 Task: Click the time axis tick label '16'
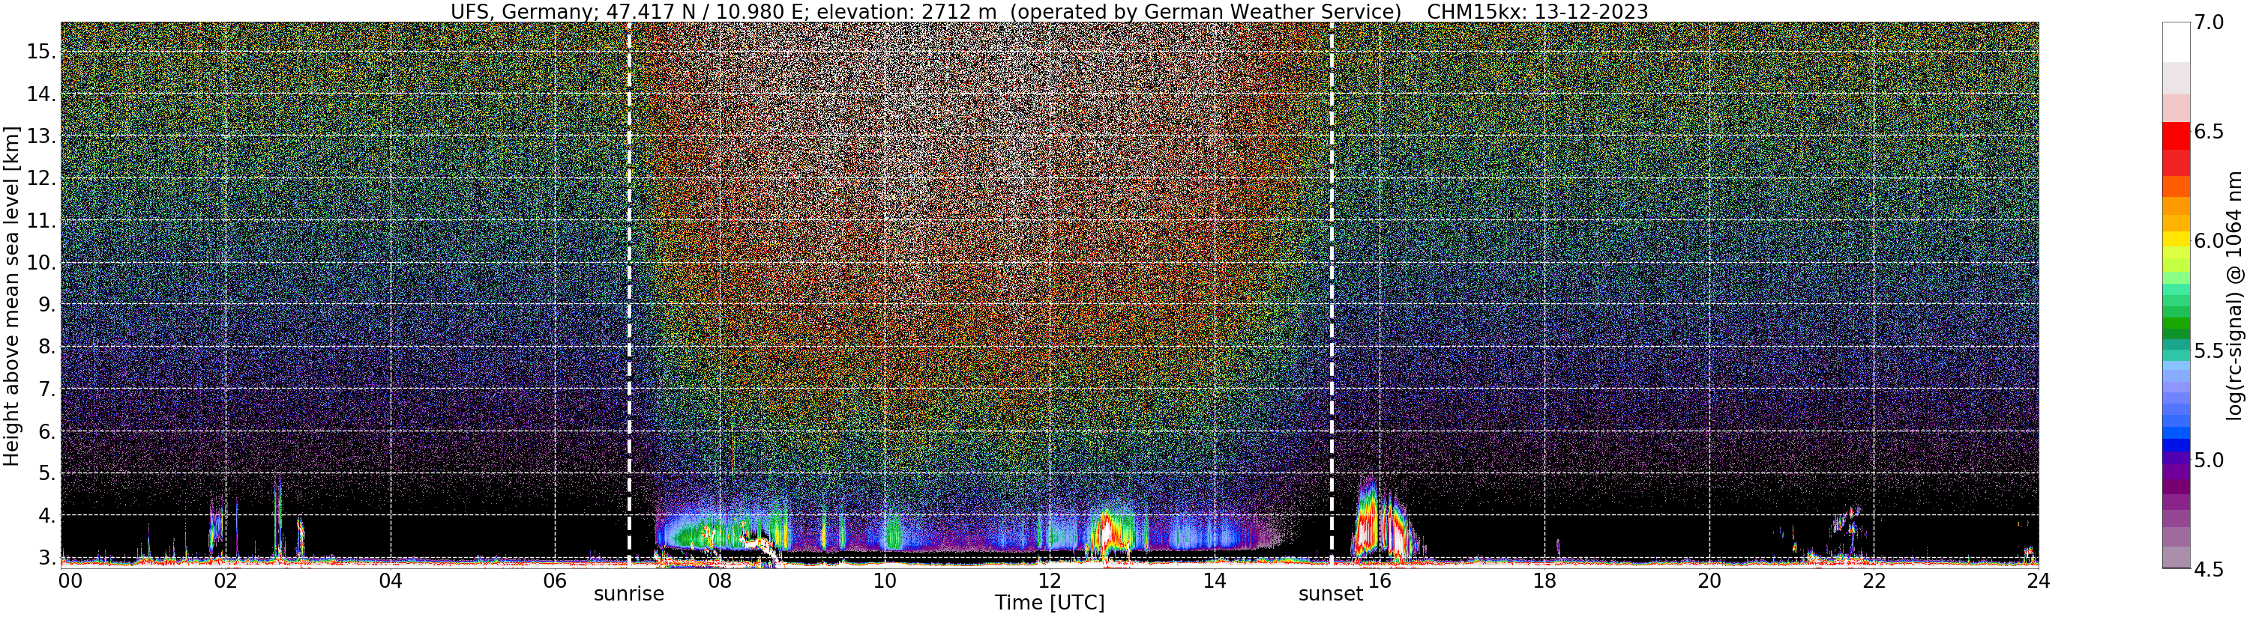pos(1380,581)
